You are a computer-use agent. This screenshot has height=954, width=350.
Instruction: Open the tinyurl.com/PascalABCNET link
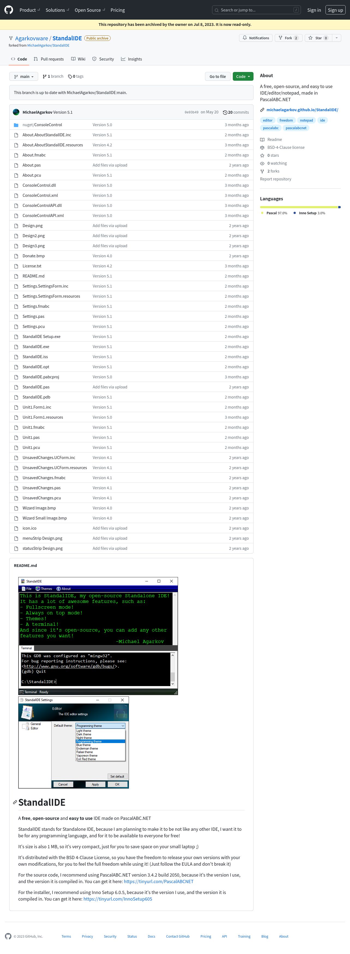coord(159,881)
